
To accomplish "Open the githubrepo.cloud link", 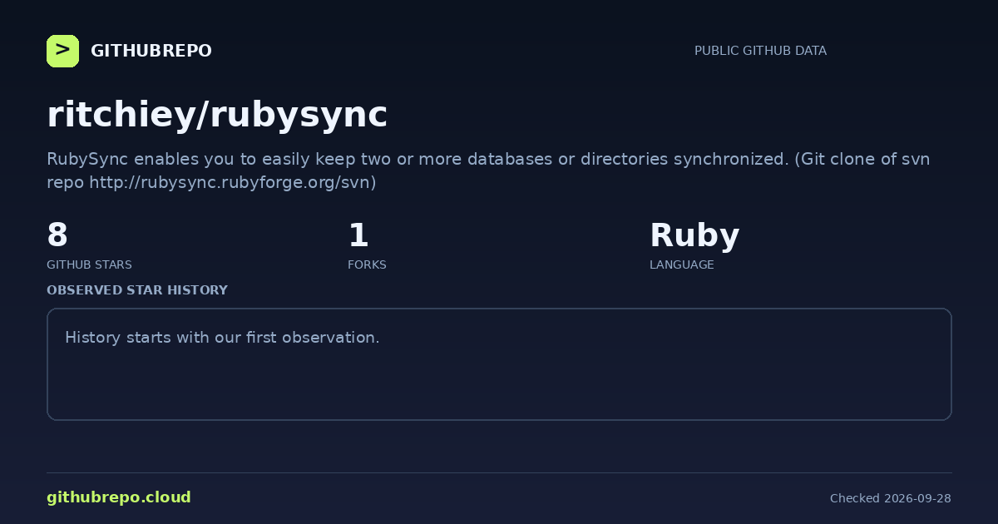I will pyautogui.click(x=119, y=497).
